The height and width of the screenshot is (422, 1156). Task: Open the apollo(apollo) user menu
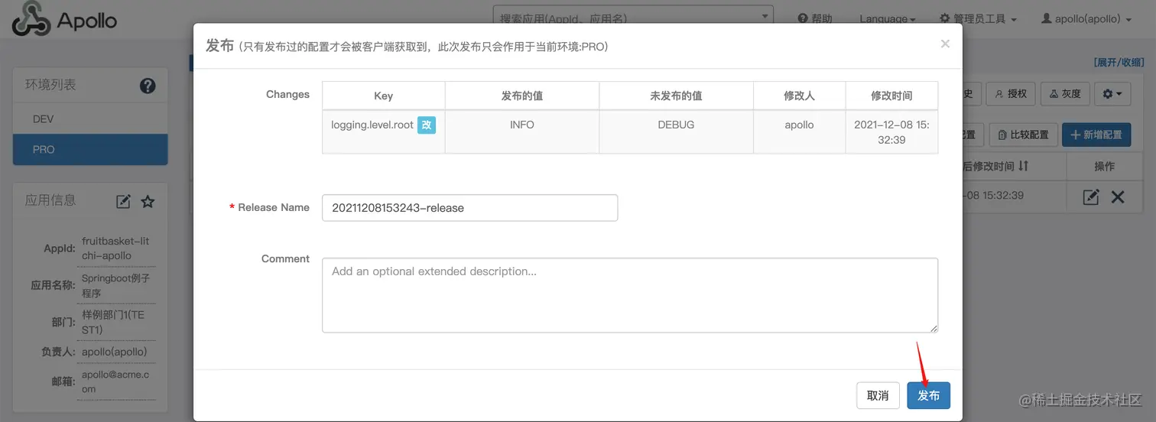tap(1086, 18)
